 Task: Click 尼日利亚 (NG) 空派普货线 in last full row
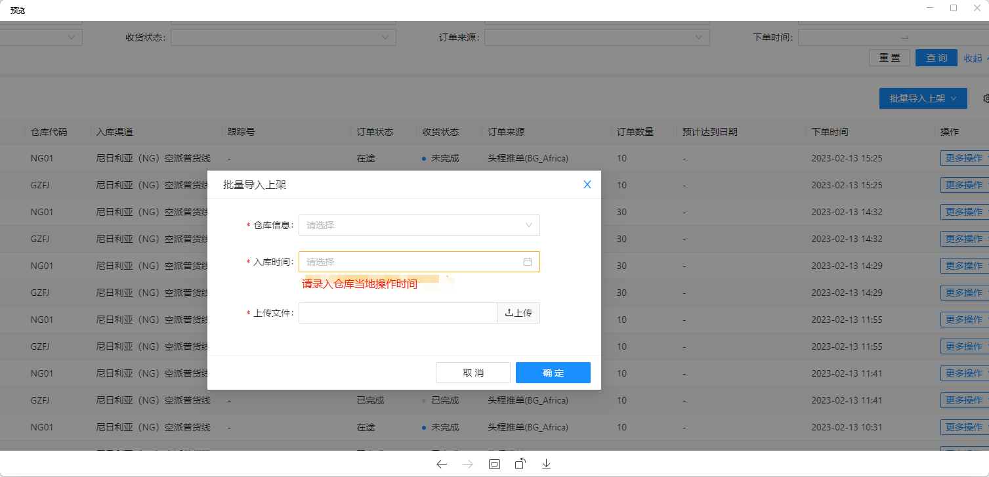[153, 427]
